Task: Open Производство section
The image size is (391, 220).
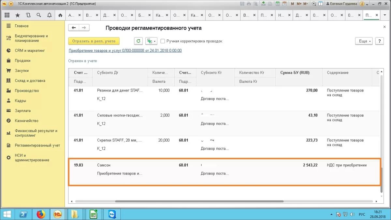Action: tap(27, 91)
